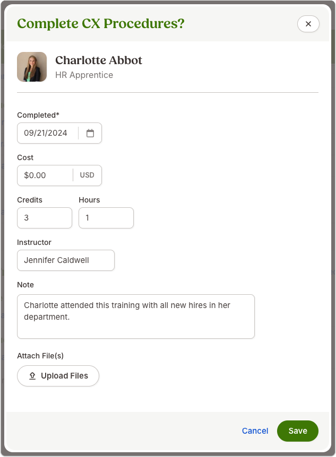Select the Credits input box

(x=45, y=218)
